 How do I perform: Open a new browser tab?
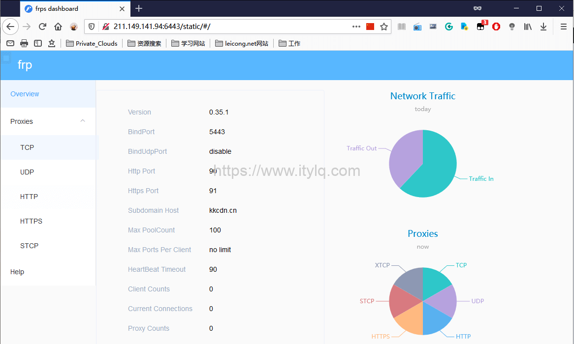tap(139, 8)
